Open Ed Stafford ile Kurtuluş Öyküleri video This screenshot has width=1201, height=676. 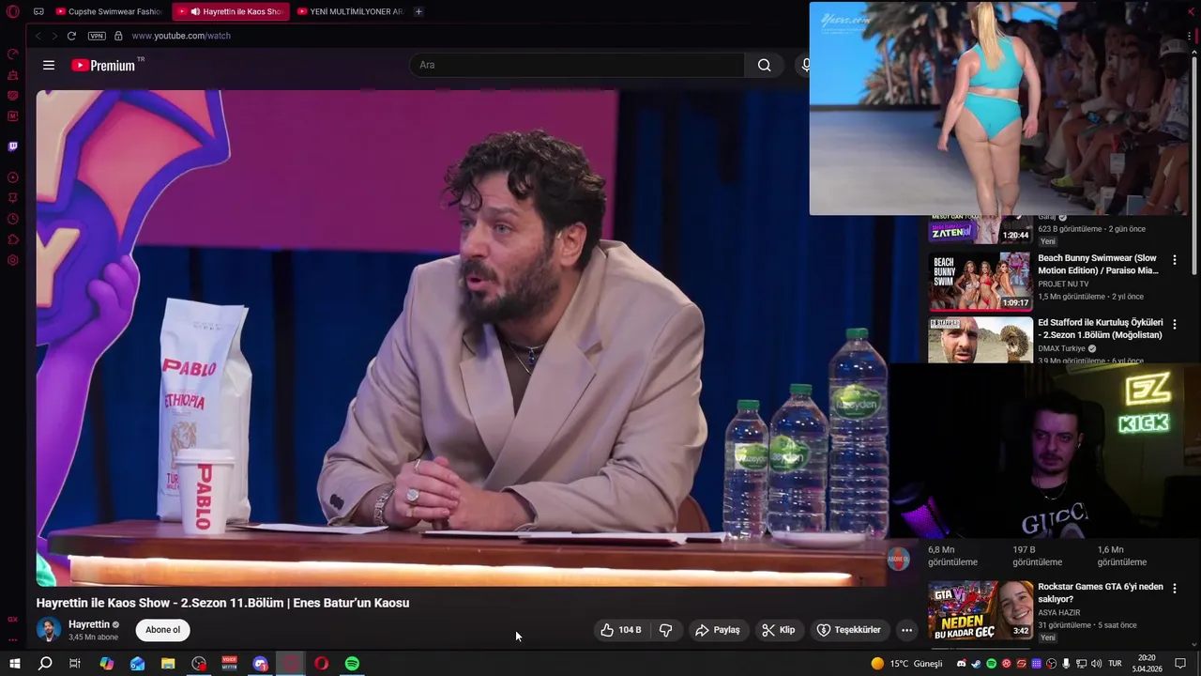click(1100, 329)
